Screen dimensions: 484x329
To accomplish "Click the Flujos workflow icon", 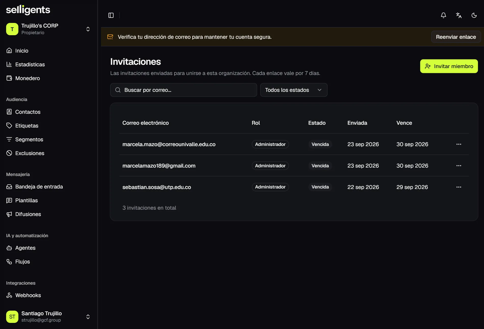I will (x=9, y=262).
